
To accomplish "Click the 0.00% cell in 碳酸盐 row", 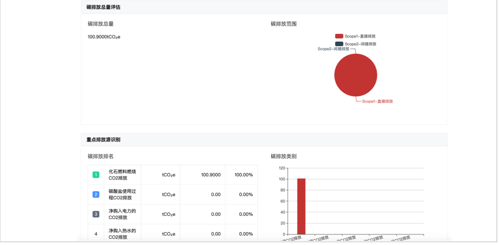I will tap(246, 194).
